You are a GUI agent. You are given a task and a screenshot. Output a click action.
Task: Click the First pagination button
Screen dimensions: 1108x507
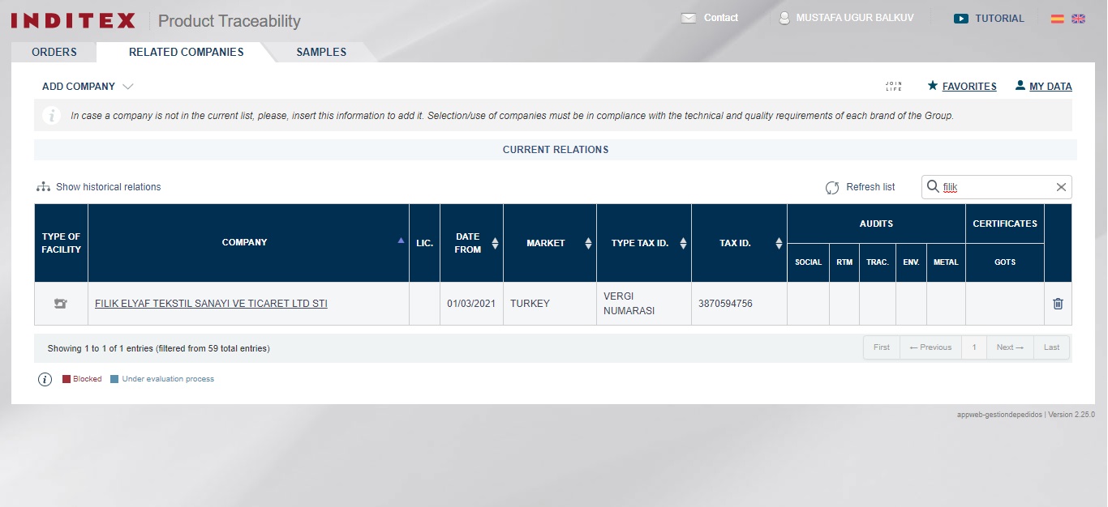pos(882,347)
